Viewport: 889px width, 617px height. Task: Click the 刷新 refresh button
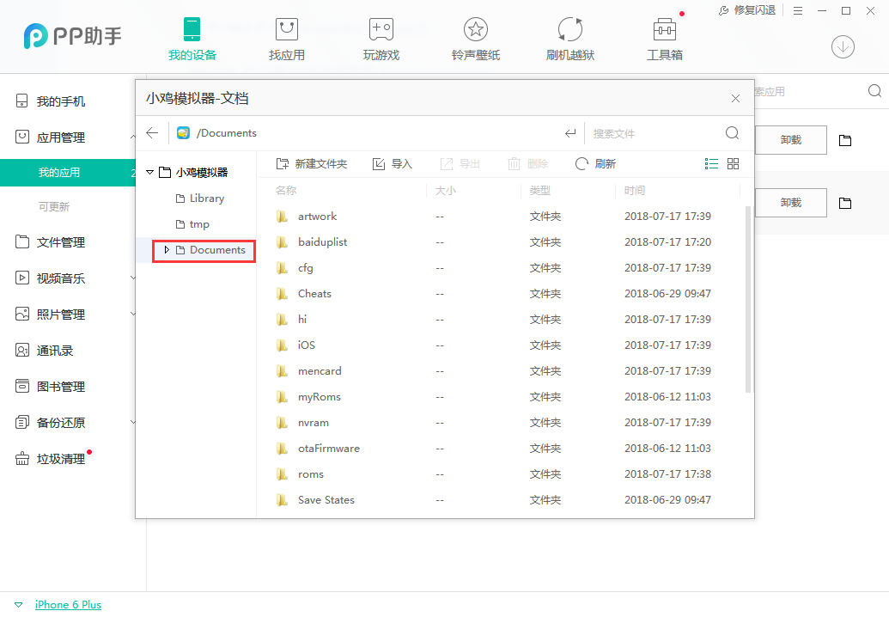pyautogui.click(x=595, y=164)
